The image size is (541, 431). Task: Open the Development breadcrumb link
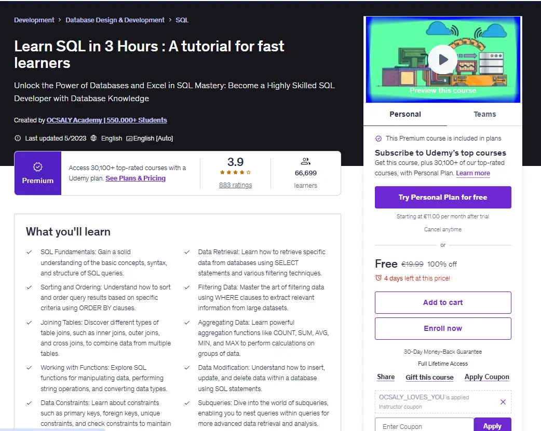(34, 20)
